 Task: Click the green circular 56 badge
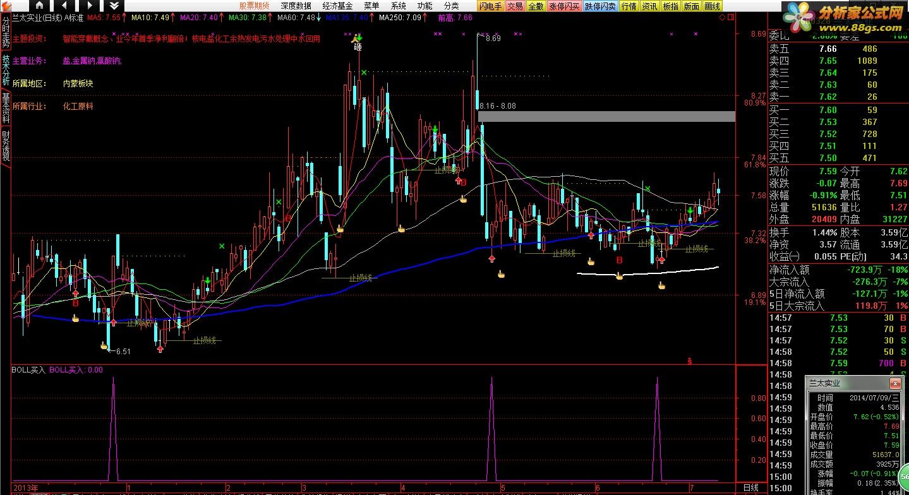[903, 478]
